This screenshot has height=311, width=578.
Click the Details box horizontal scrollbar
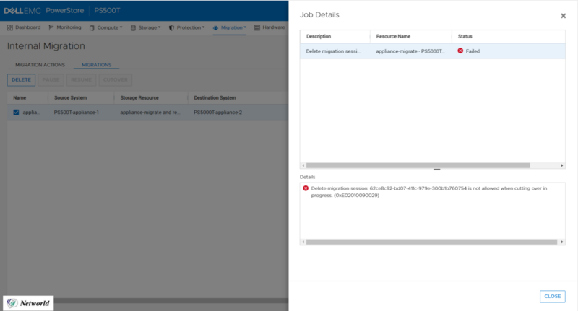[431, 242]
